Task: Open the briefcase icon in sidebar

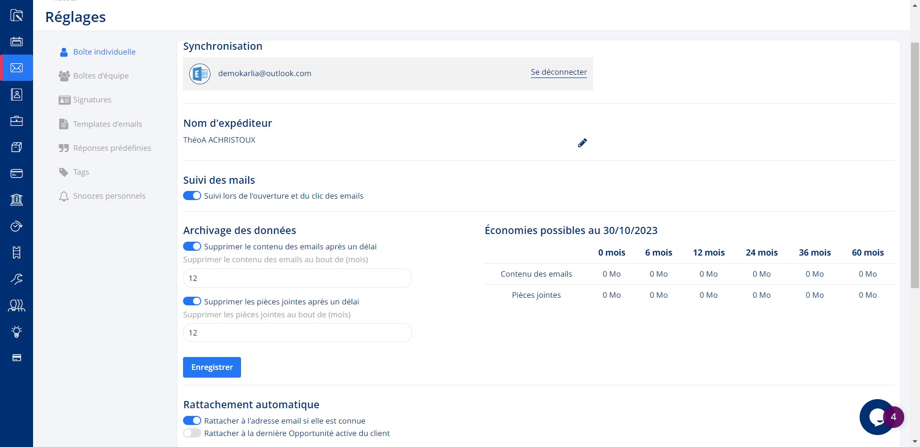Action: (16, 121)
